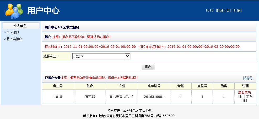
Task: Click the 用户中心 title text in the banner
Action: tap(44, 10)
